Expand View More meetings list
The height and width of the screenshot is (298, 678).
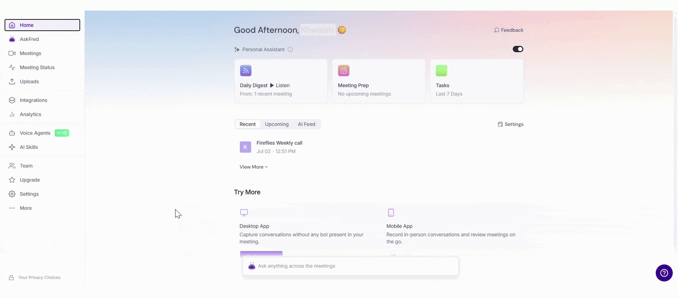point(254,167)
